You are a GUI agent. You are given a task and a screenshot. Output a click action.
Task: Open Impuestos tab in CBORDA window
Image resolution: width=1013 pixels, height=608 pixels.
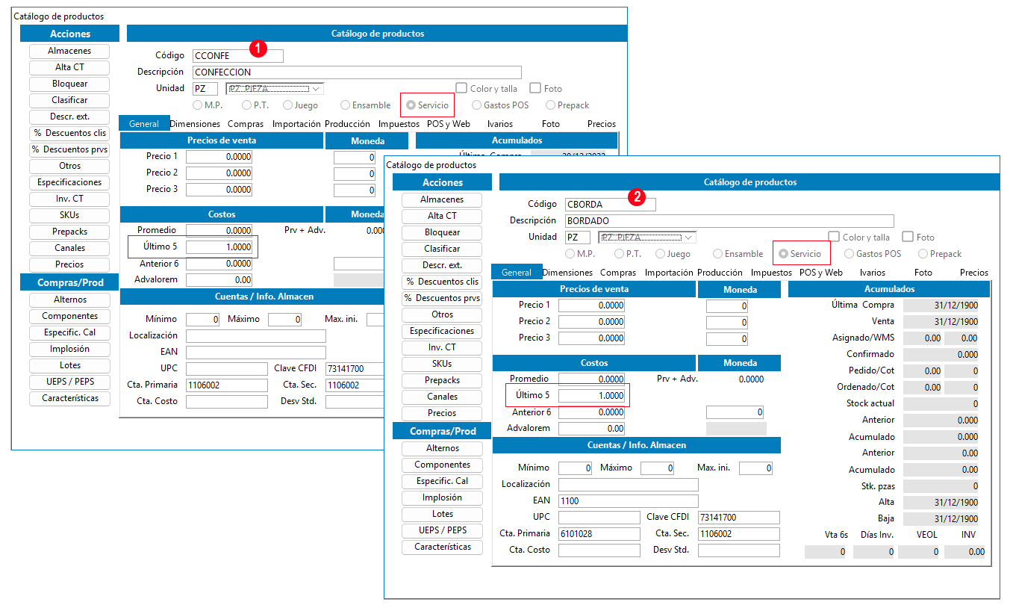pos(771,273)
